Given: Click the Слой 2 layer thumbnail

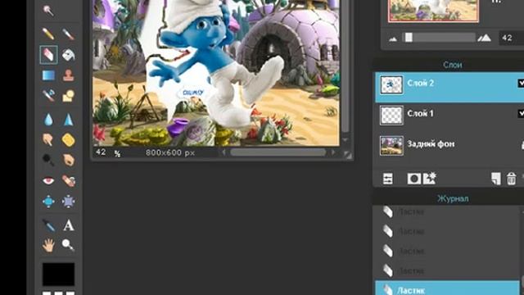Looking at the screenshot, I should pyautogui.click(x=391, y=84).
